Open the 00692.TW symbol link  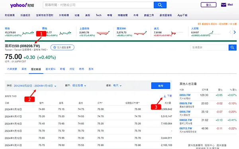pyautogui.click(x=186, y=120)
